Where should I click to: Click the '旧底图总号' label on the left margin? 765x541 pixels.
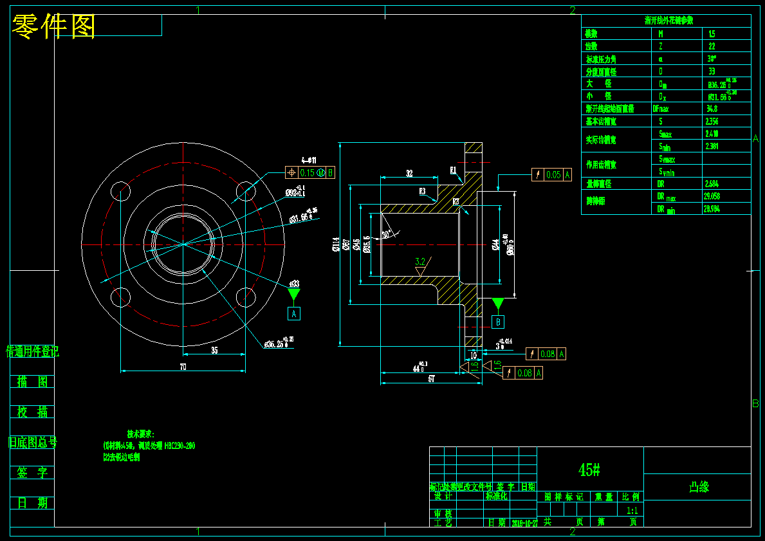(x=33, y=443)
